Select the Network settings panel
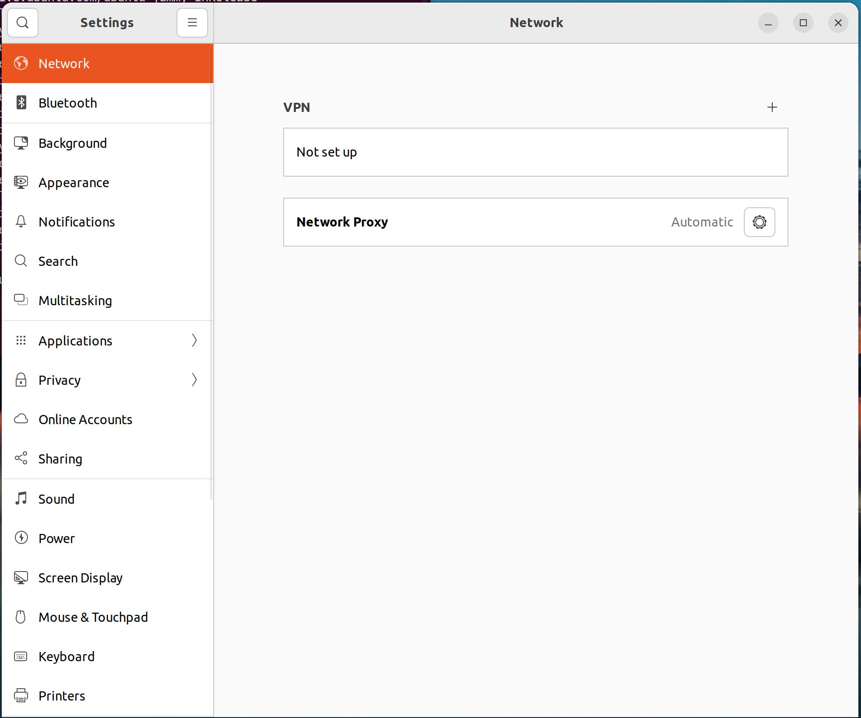 pyautogui.click(x=108, y=63)
